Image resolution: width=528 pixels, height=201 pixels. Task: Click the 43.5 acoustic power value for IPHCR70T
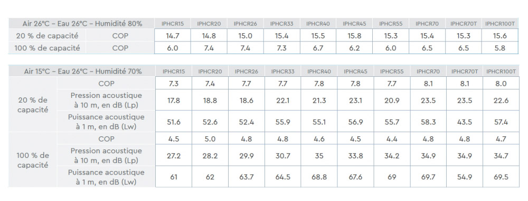coord(464,122)
